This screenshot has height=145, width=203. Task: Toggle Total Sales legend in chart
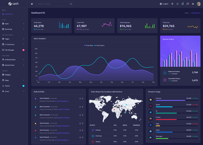[89, 46]
